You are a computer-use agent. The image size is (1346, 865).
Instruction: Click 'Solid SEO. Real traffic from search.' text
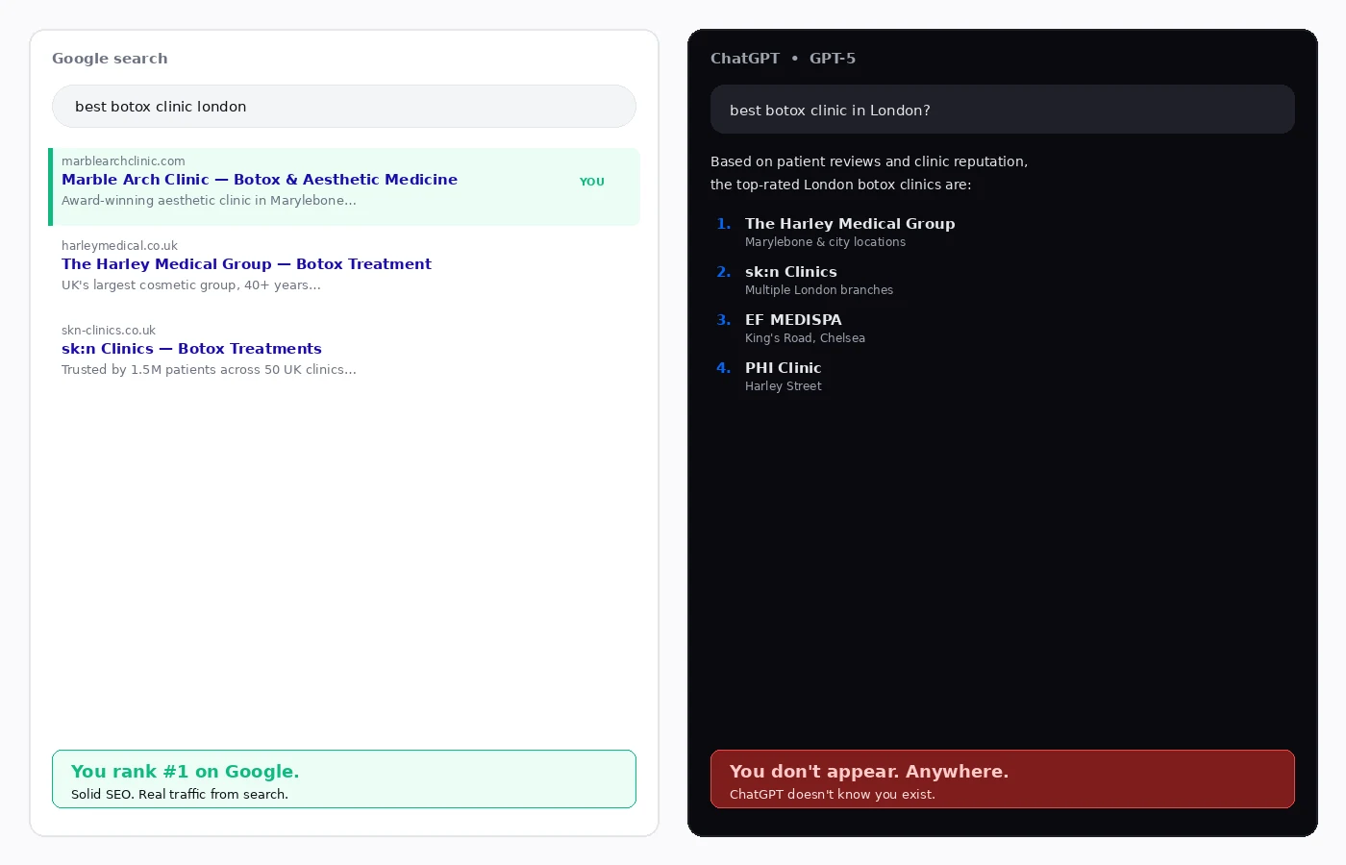click(x=180, y=795)
